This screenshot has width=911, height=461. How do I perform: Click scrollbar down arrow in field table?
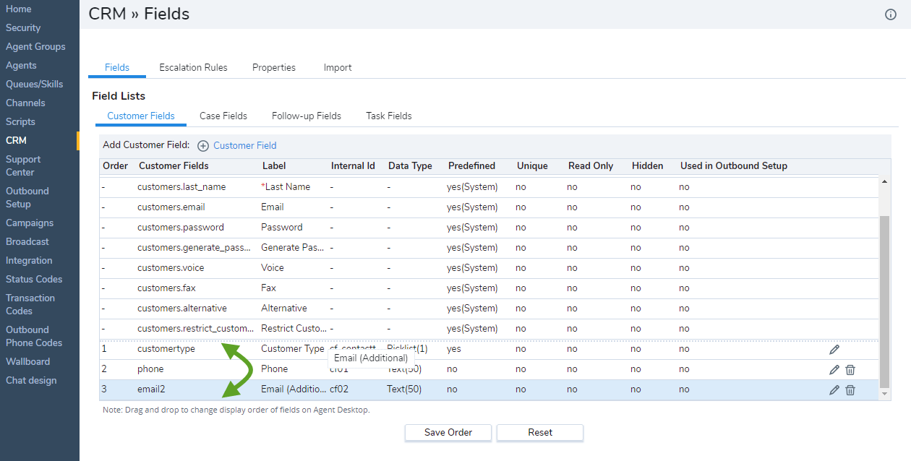pyautogui.click(x=884, y=394)
